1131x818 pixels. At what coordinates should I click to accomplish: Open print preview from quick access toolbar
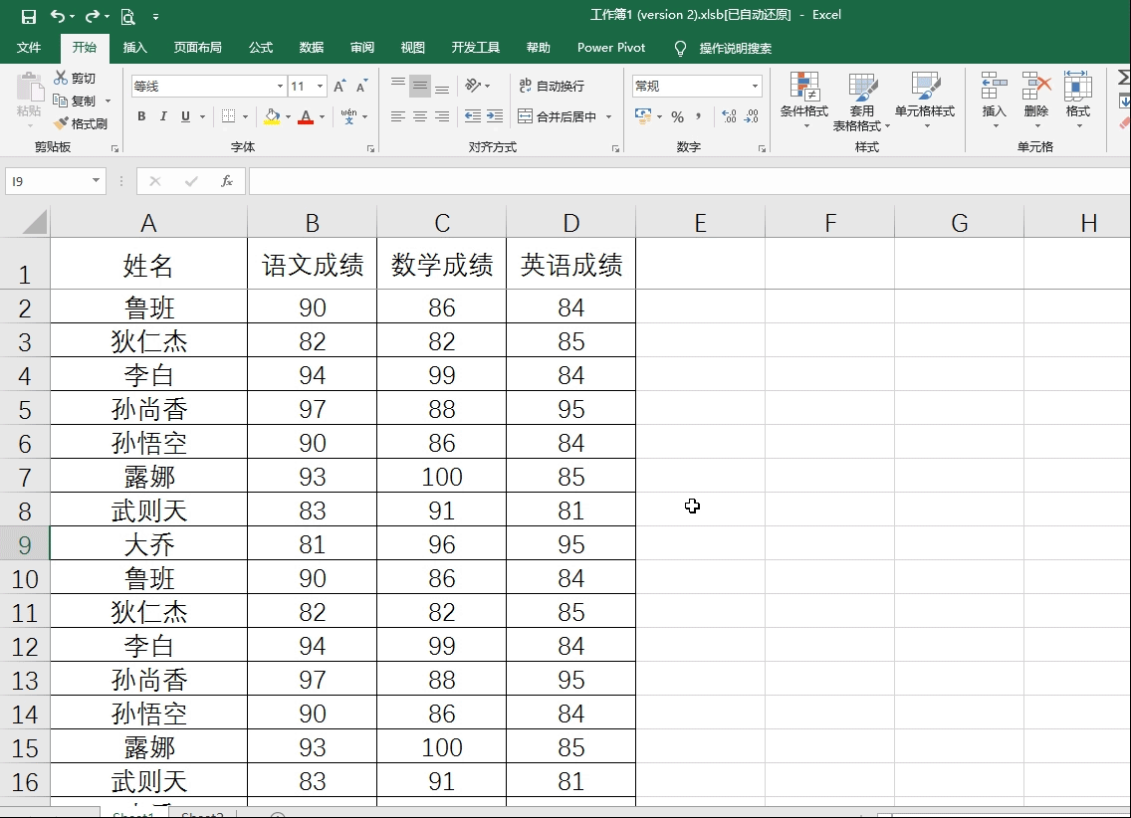point(127,16)
